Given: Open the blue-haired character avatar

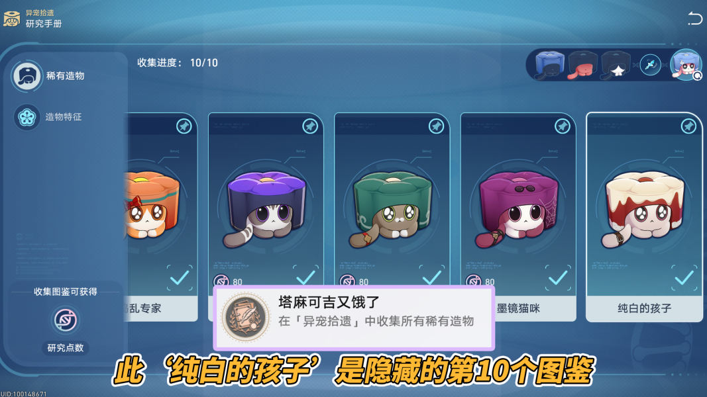Looking at the screenshot, I should pos(685,65).
